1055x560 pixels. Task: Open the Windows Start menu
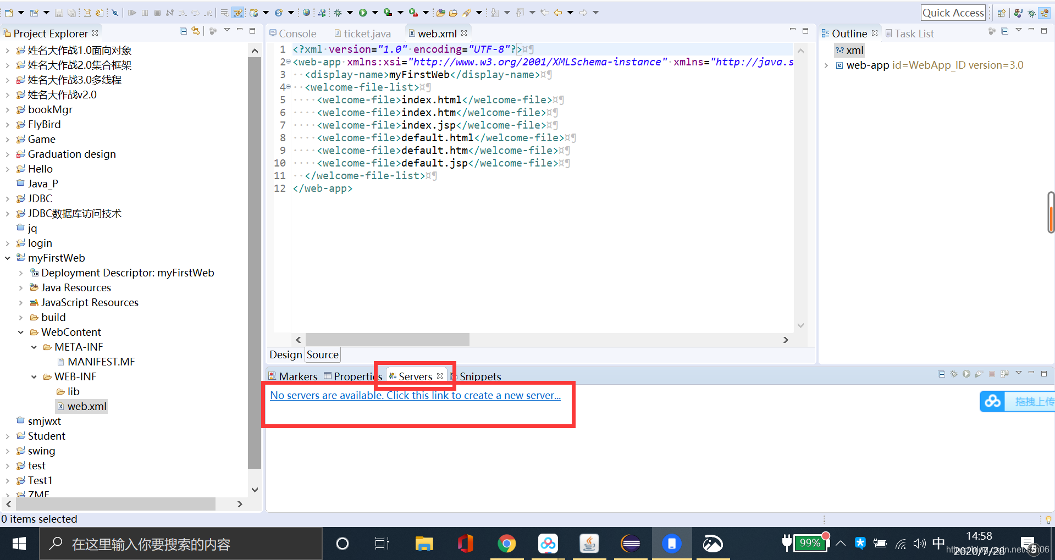(19, 544)
